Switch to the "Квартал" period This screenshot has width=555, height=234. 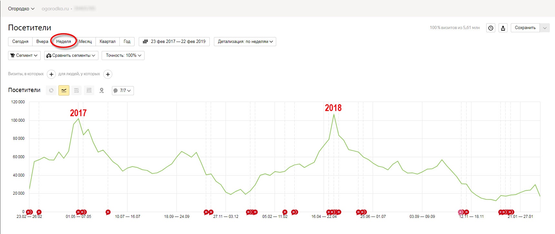[107, 42]
